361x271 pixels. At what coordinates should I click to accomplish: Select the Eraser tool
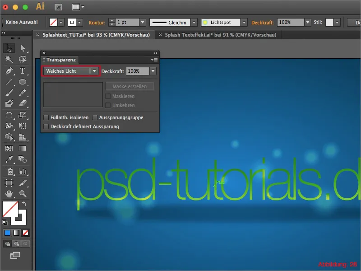click(x=23, y=103)
